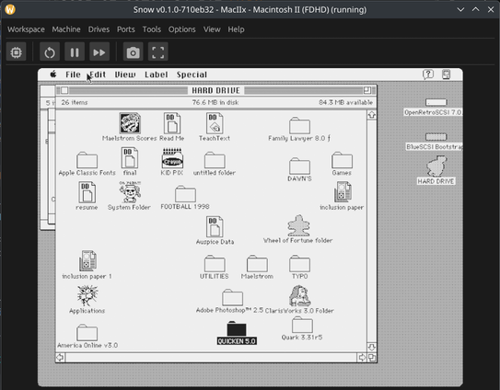500x390 pixels.
Task: Open the Snow Ports menu
Action: pos(126,29)
